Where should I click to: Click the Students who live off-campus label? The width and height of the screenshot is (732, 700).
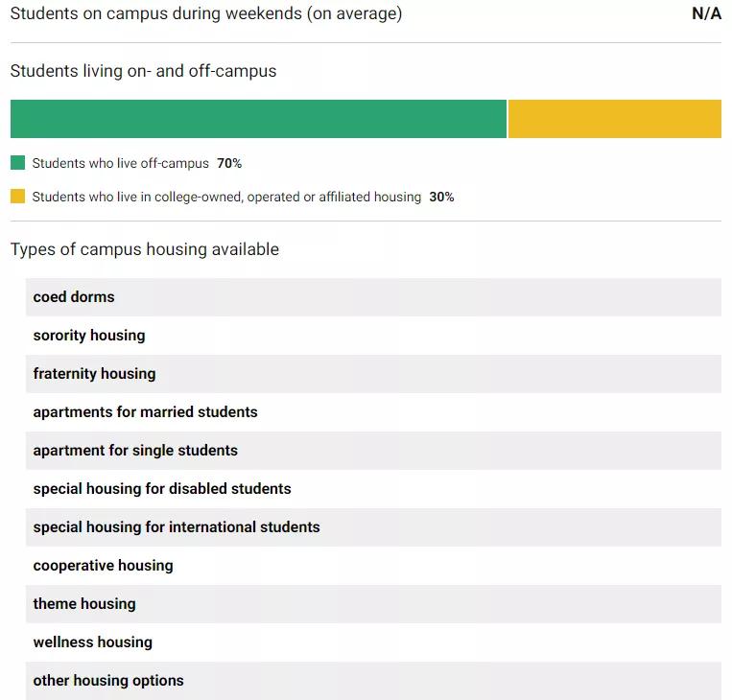pyautogui.click(x=120, y=164)
